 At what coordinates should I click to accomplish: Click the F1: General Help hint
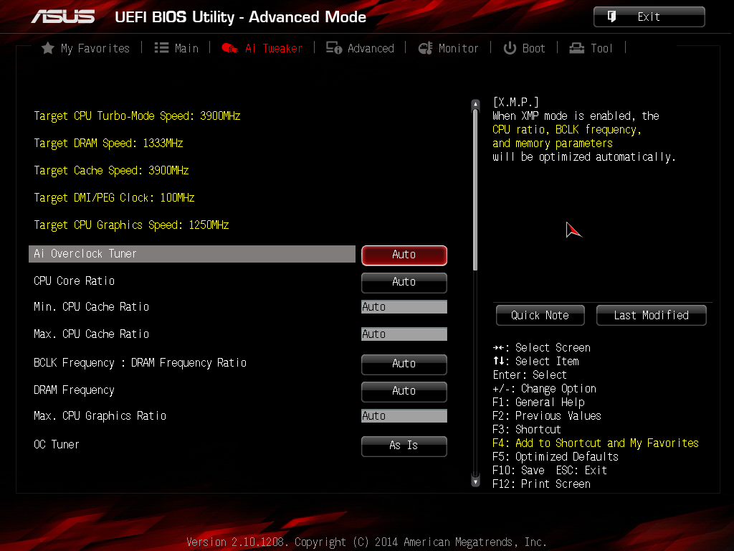tap(538, 402)
